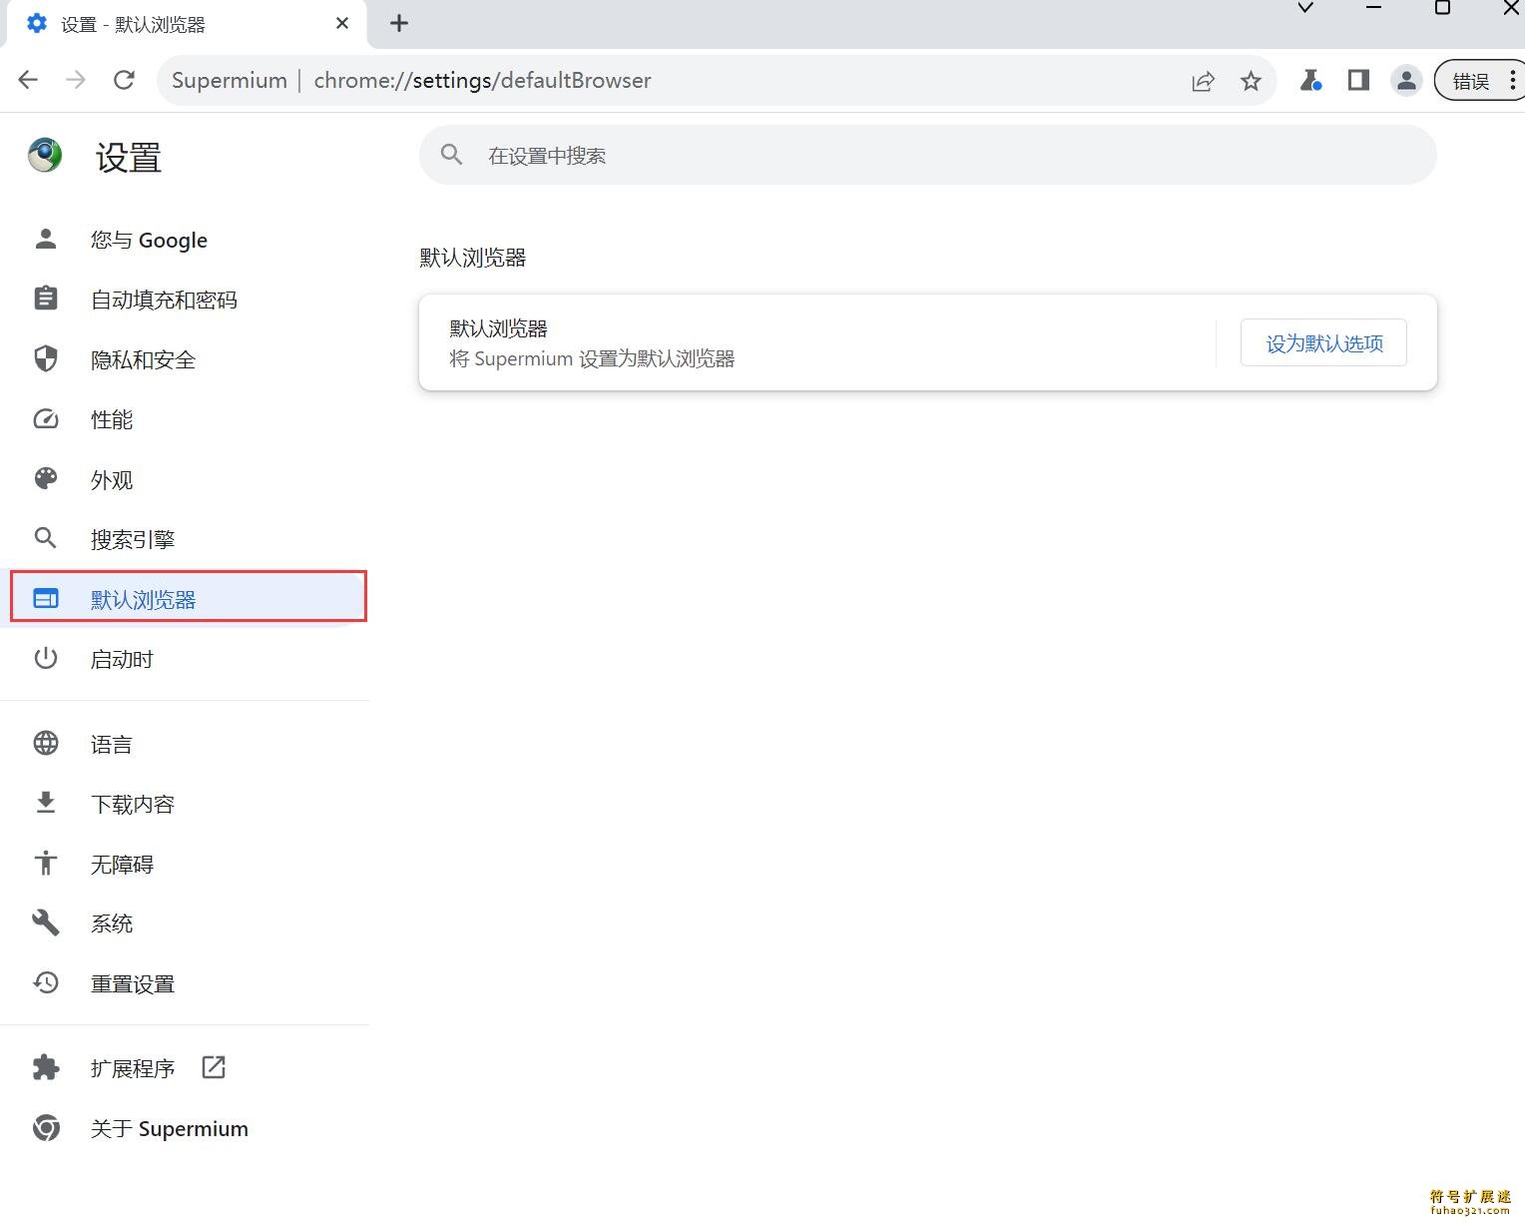Click the palette icon for 外观
The width and height of the screenshot is (1525, 1225).
point(46,478)
